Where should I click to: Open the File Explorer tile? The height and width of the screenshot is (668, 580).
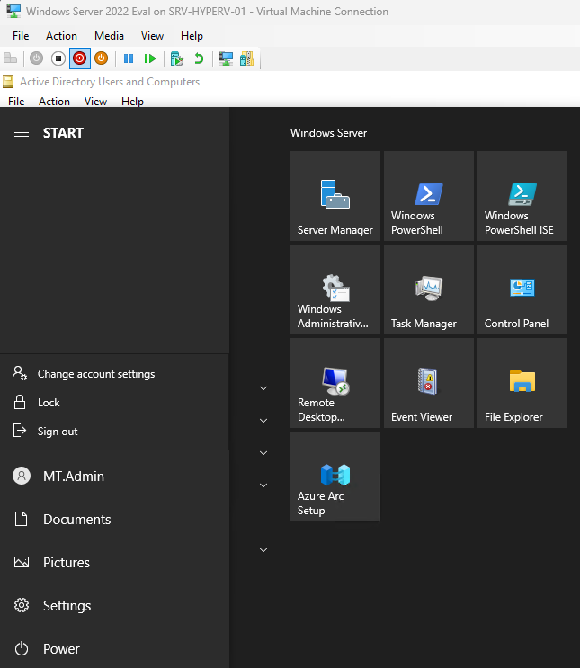pos(522,383)
